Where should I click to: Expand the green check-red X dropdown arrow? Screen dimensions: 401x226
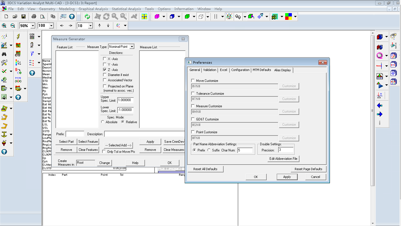pyautogui.click(x=11, y=71)
